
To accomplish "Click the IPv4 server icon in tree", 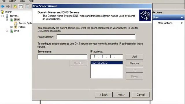I will (12, 20).
